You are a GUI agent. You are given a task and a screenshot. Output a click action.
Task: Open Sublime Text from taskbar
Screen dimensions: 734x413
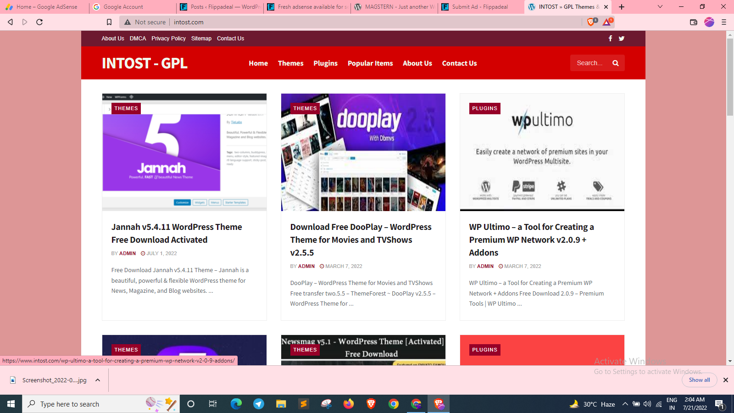(304, 404)
